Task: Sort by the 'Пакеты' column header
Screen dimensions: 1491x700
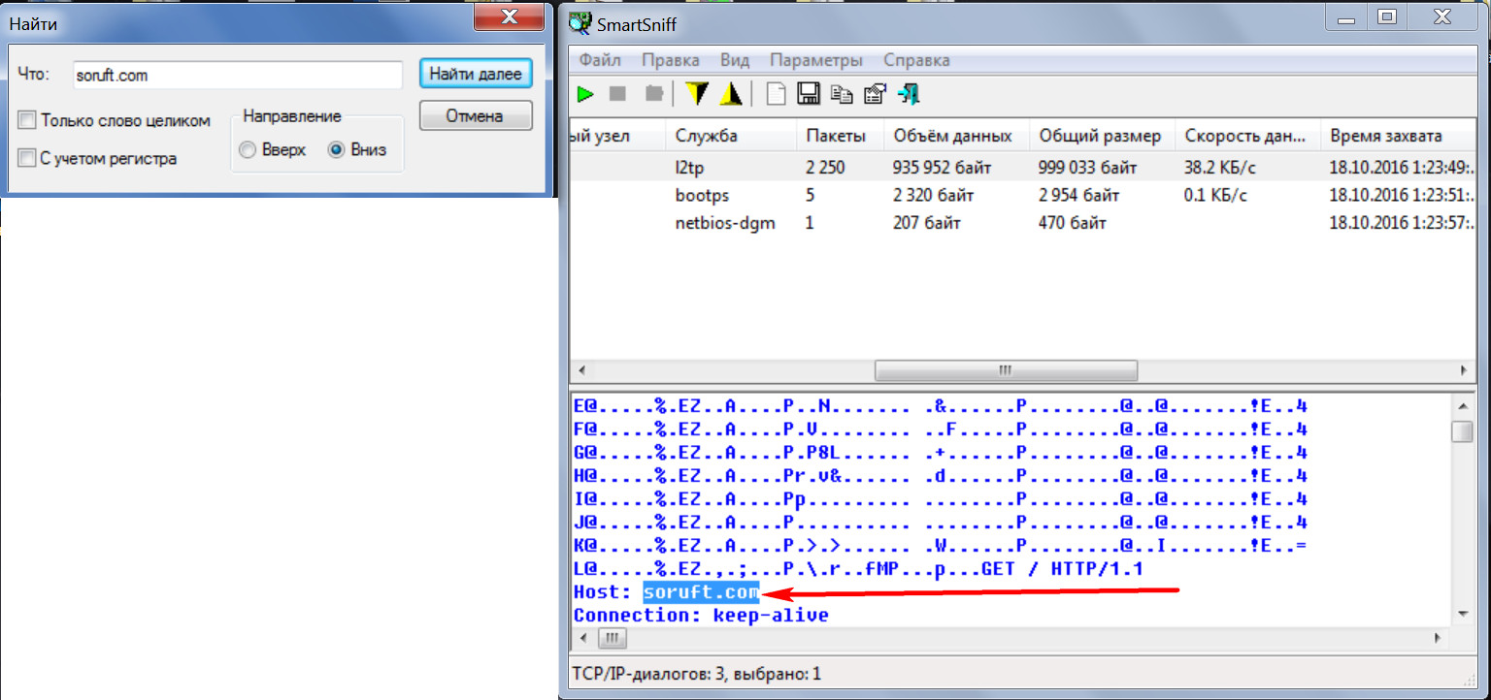Action: coord(829,136)
